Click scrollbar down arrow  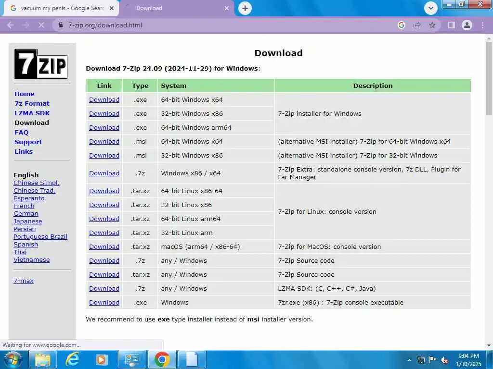tap(489, 345)
